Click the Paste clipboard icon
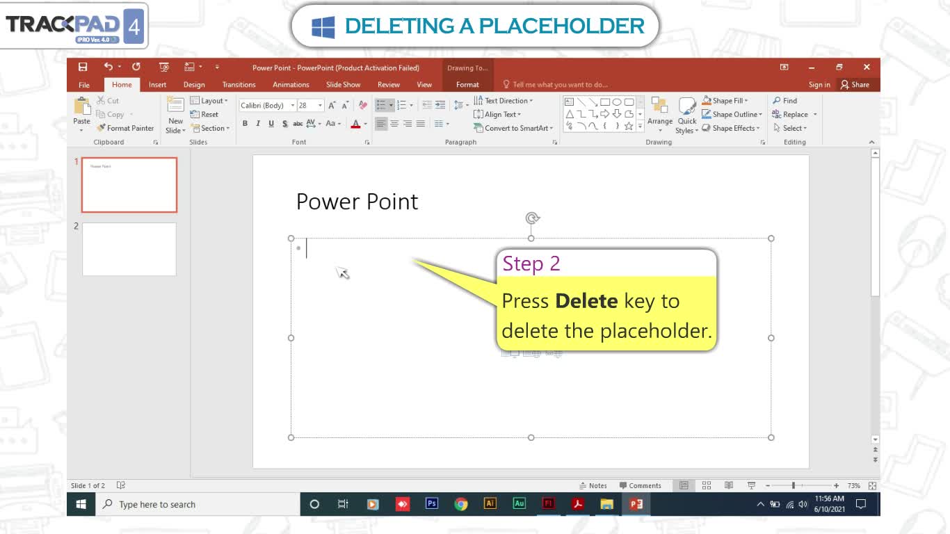The image size is (950, 534). [82, 106]
